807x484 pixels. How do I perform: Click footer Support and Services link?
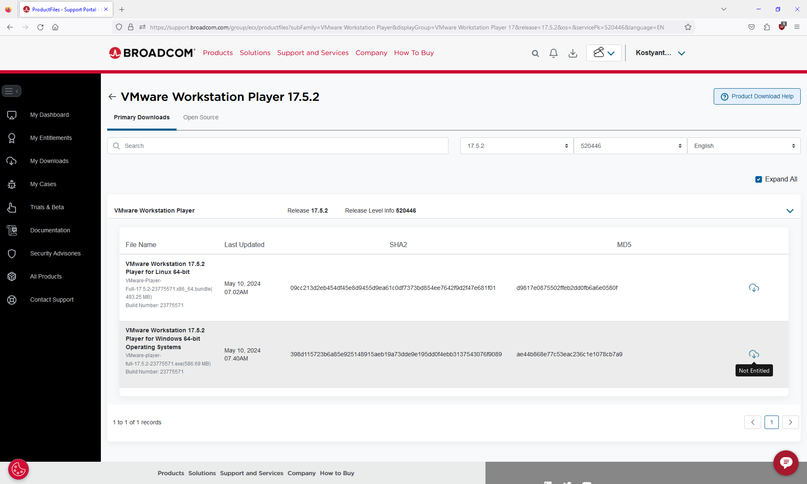click(x=251, y=473)
